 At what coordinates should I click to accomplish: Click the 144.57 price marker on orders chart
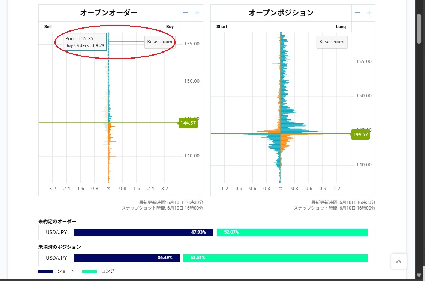[188, 123]
